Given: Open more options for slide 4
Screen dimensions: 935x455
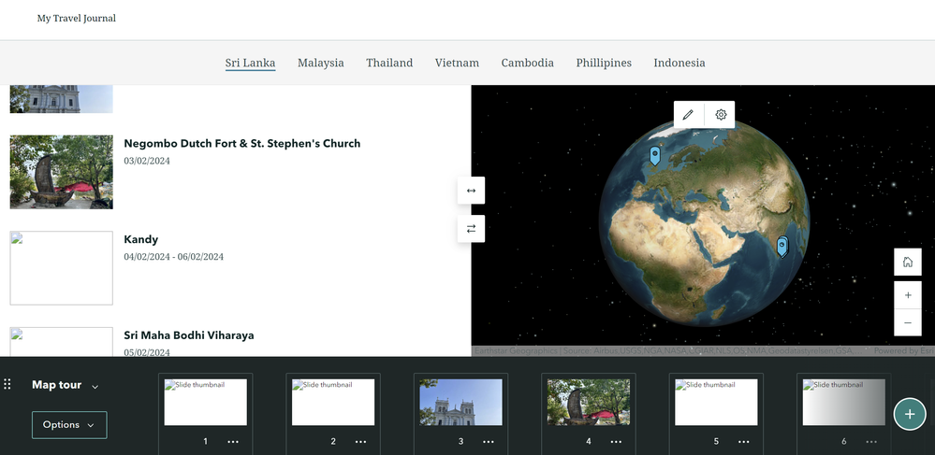Looking at the screenshot, I should click(x=616, y=442).
